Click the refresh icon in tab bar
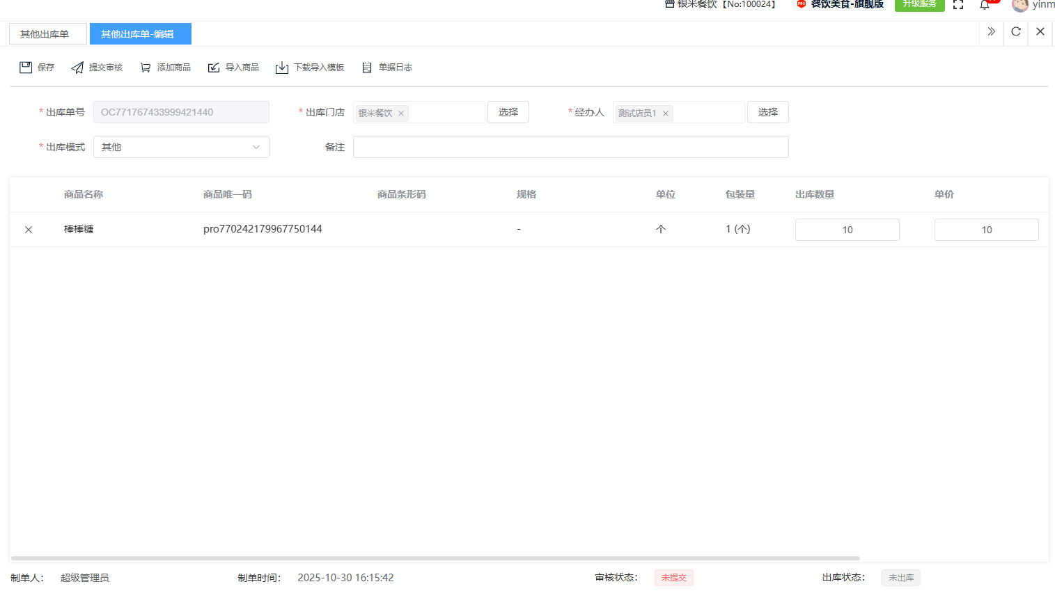Viewport: 1055px width, 591px height. coord(1016,31)
